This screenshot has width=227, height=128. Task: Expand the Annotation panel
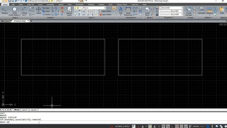[131, 17]
